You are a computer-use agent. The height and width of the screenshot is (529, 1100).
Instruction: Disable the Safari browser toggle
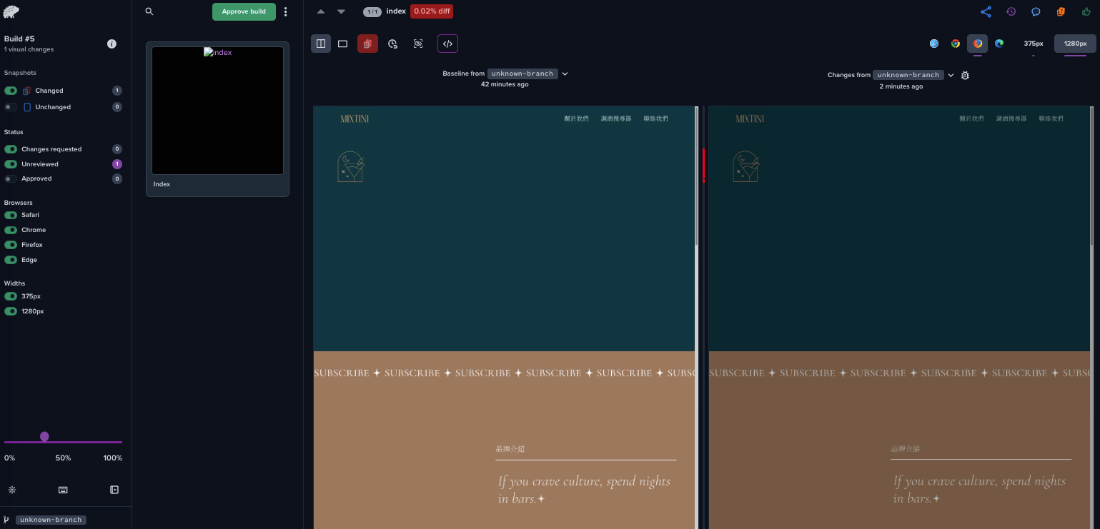[x=11, y=215]
